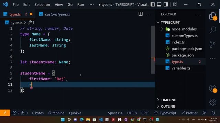Screen dimensions: 220x123
Task: Show additional activity bar views ellipsis
Action: point(213,58)
